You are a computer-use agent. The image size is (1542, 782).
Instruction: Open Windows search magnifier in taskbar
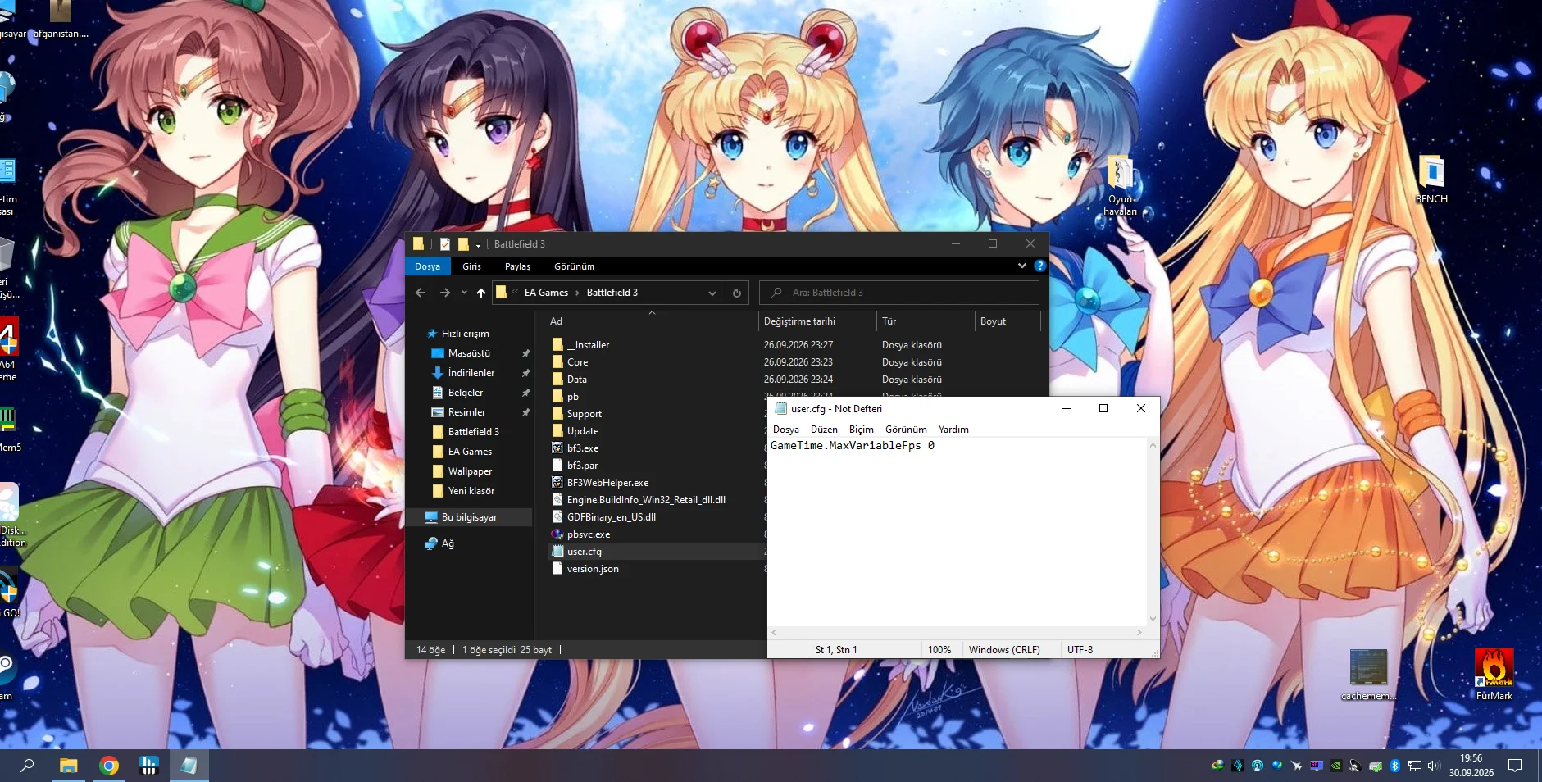click(27, 766)
